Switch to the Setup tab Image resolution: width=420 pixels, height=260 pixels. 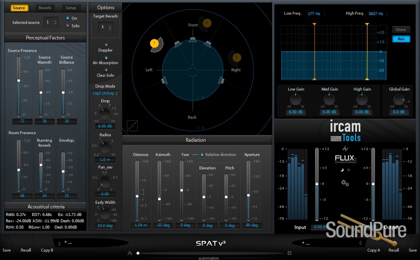tap(71, 8)
